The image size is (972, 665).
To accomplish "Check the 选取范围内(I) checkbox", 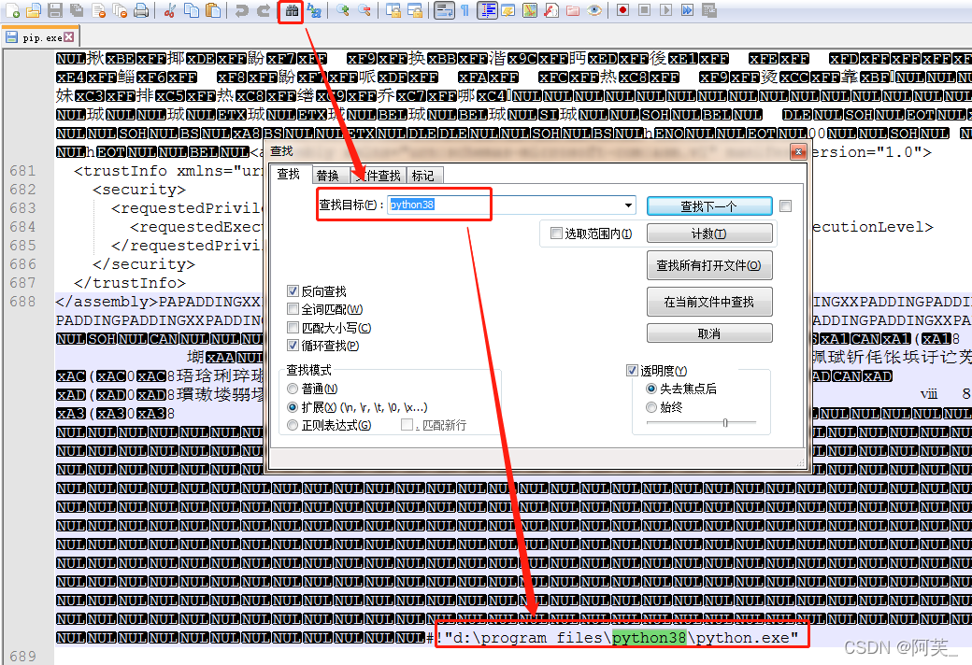I will (556, 233).
